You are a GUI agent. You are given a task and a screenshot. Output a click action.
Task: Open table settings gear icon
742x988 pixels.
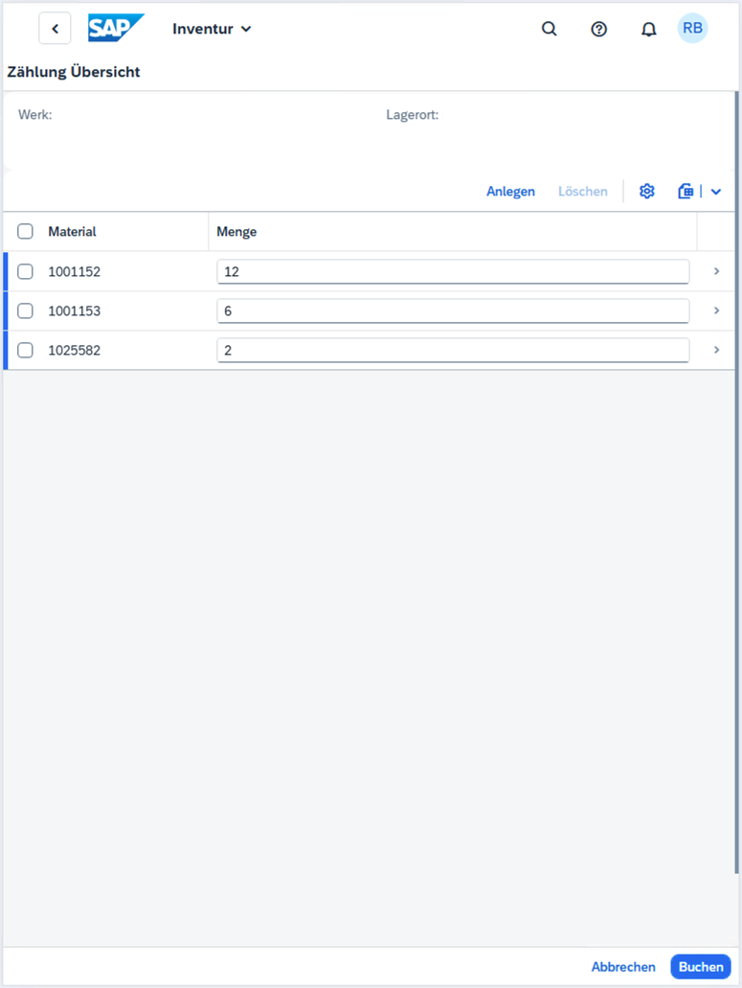tap(646, 192)
